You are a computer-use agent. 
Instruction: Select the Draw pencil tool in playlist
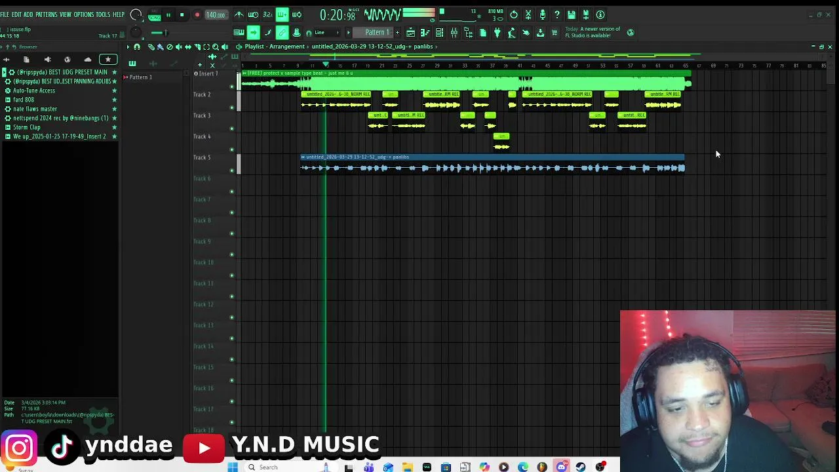click(x=151, y=47)
